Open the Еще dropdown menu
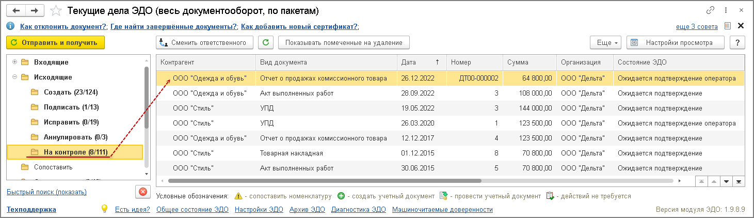Viewport: 754px width, 218px height. tap(605, 43)
